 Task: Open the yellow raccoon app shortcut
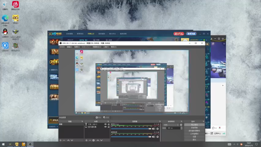pyautogui.click(x=15, y=19)
